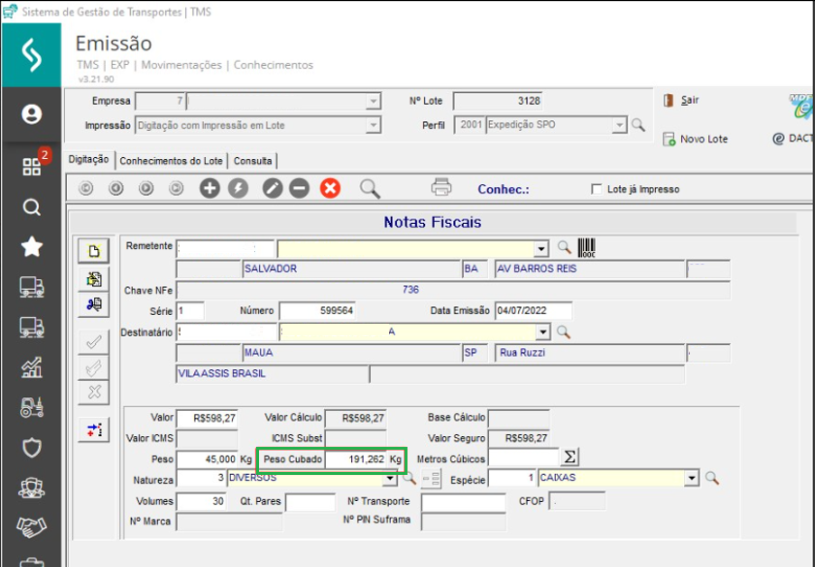Click the red cancel X toolbar button
The width and height of the screenshot is (815, 567).
330,188
